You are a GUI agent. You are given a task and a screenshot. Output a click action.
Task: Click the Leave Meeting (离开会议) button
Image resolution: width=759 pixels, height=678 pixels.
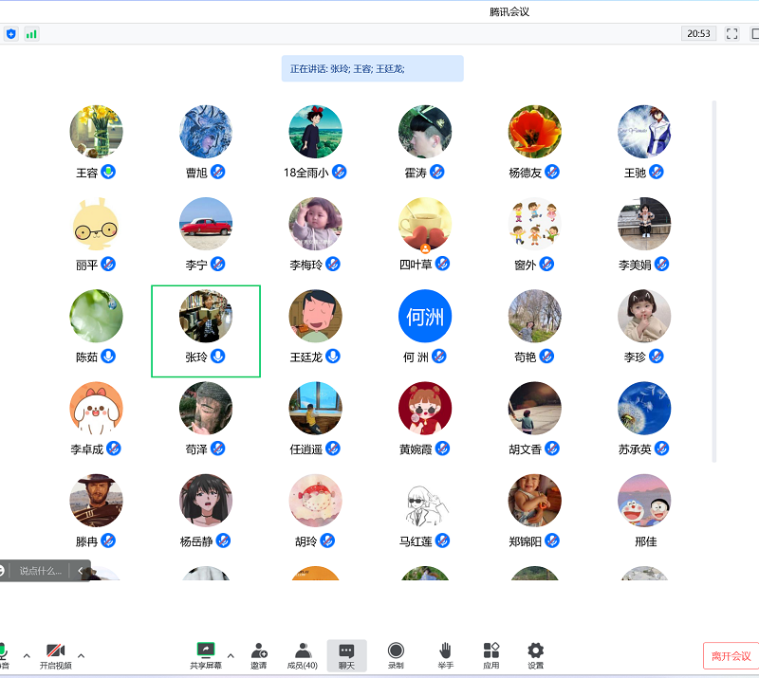(x=731, y=656)
